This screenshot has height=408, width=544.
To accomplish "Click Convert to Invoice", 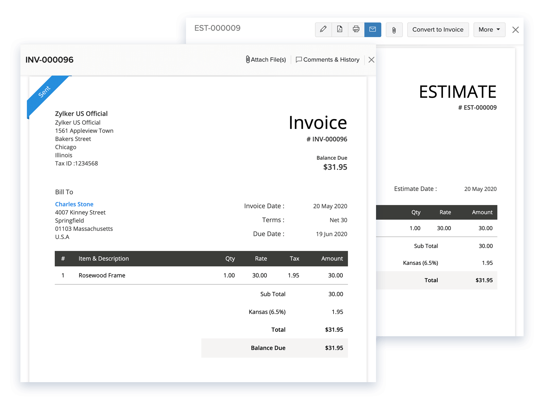I will pos(438,30).
